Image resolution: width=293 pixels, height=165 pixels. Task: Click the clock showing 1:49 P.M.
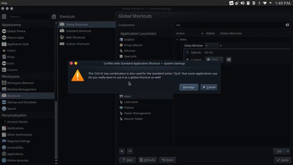click(x=283, y=3)
